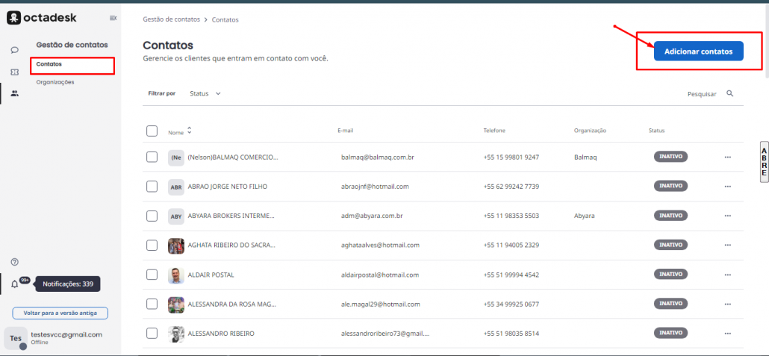The height and width of the screenshot is (356, 769).
Task: Sort contacts by Nome column arrow
Action: tap(190, 131)
